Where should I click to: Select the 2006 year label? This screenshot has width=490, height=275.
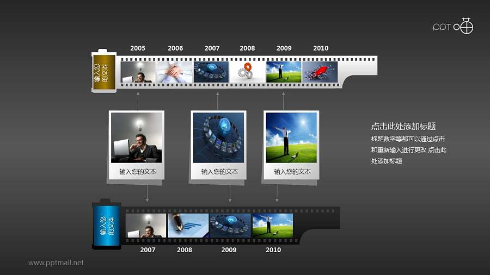click(x=175, y=48)
